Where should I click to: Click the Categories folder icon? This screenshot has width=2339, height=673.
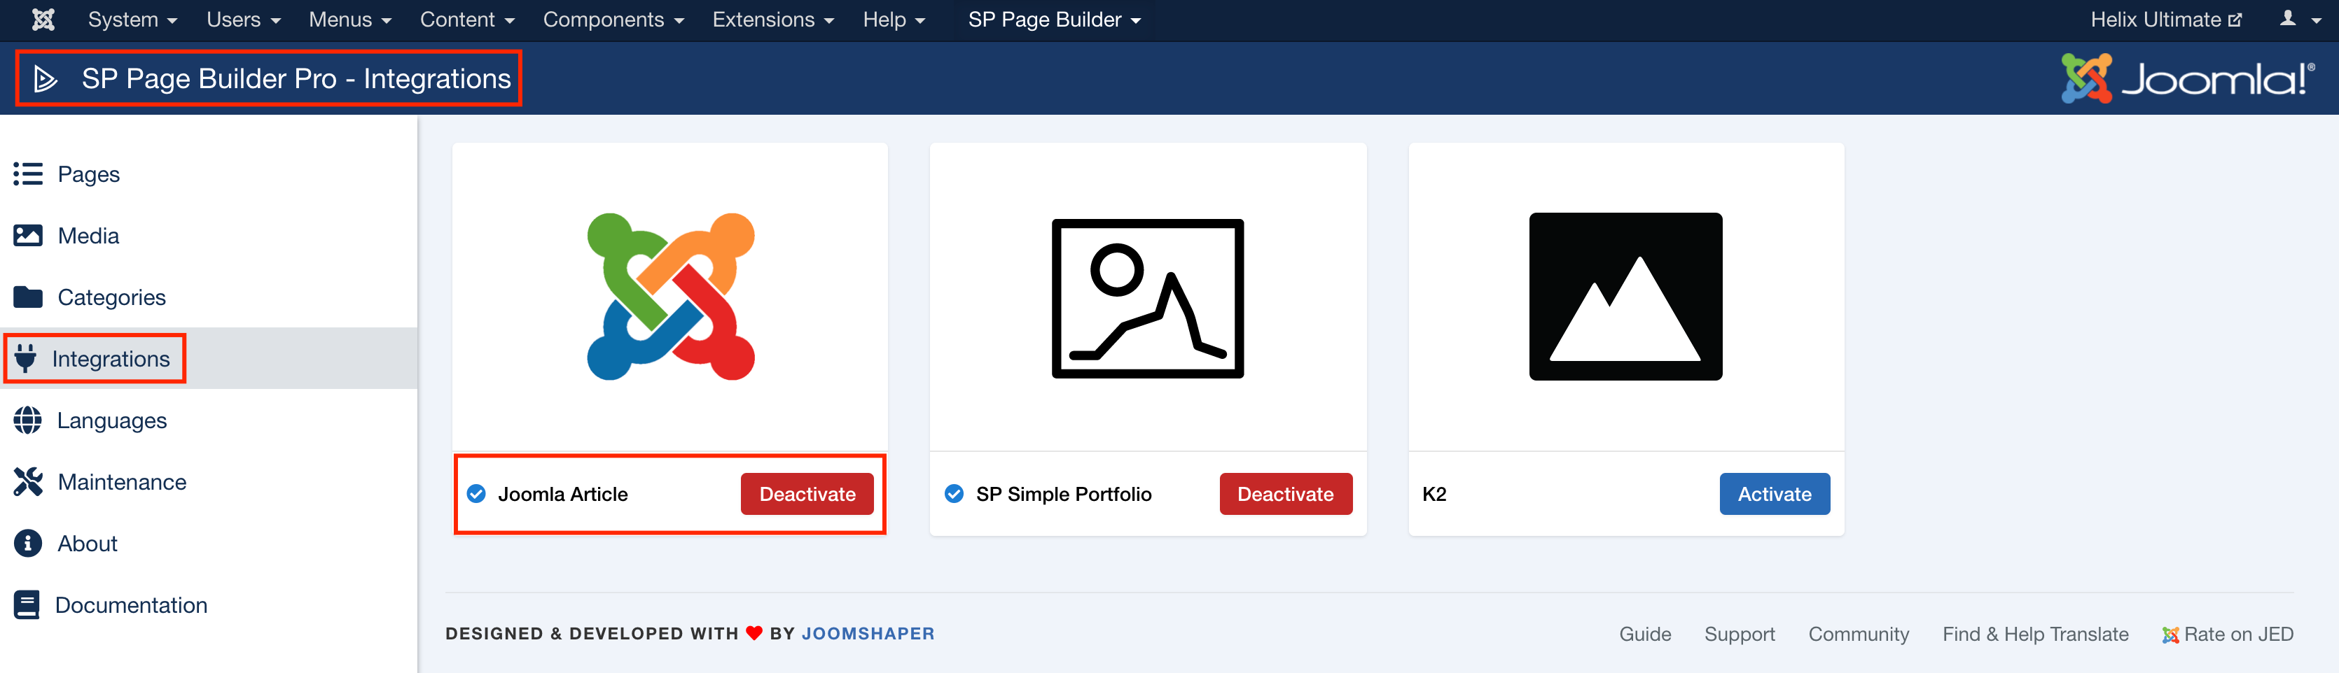coord(29,297)
